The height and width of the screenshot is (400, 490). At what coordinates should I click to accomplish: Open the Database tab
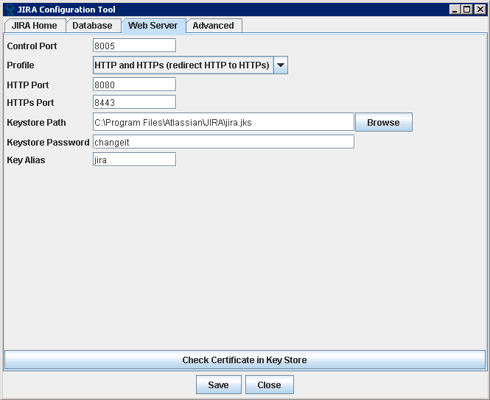coord(92,26)
